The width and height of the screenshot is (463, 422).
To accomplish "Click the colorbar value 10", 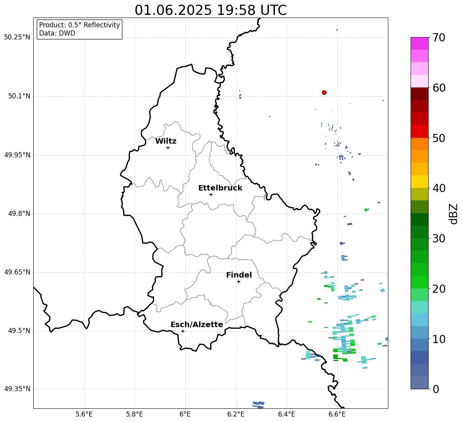I will (439, 339).
